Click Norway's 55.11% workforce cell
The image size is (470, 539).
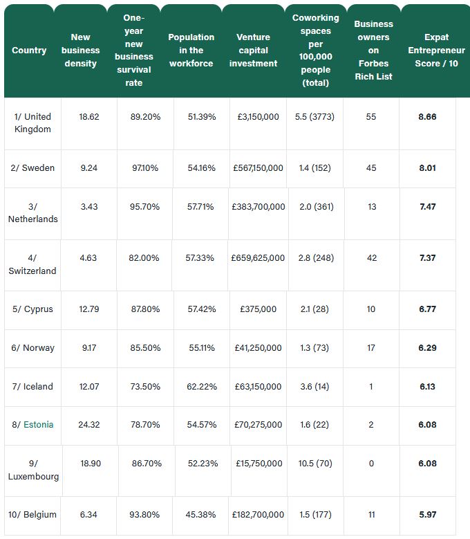point(202,349)
